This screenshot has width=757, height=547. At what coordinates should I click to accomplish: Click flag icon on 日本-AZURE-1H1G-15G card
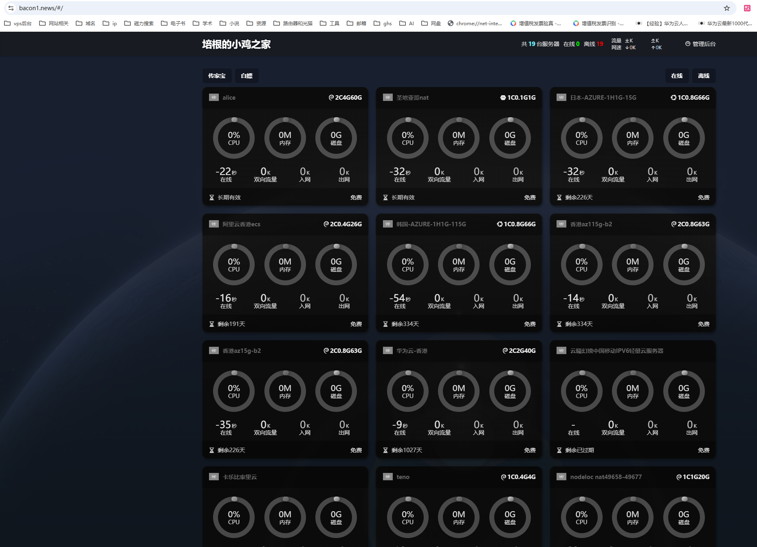coord(561,97)
